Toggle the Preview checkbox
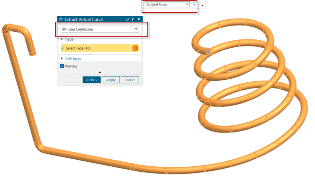 pyautogui.click(x=62, y=66)
